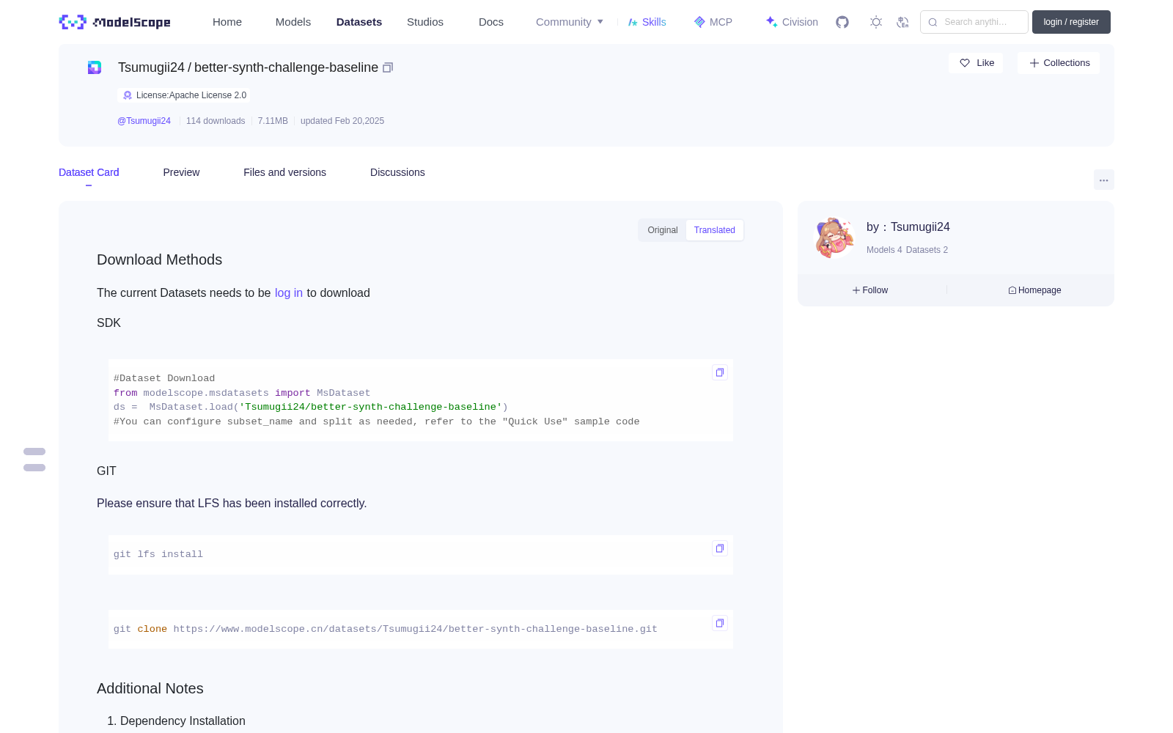Click the floating outline widget on left
The height and width of the screenshot is (733, 1173).
point(34,460)
